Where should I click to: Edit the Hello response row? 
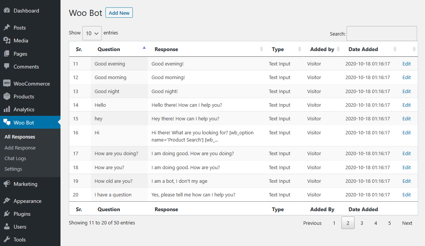pyautogui.click(x=406, y=105)
